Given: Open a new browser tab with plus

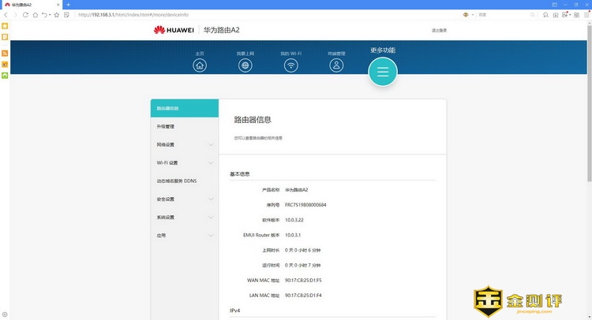Looking at the screenshot, I should click(68, 5).
